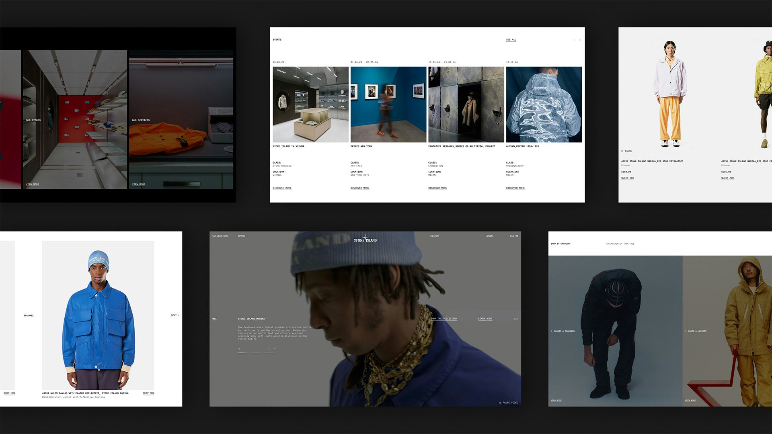Screen dimensions: 772x434
Task: Click previous arrow in Events carousel
Action: tap(575, 40)
